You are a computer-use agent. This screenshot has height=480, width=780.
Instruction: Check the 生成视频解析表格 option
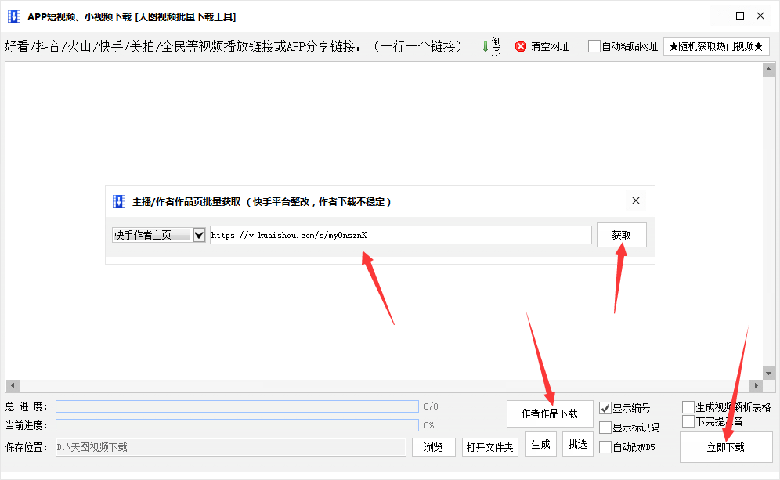(x=688, y=407)
